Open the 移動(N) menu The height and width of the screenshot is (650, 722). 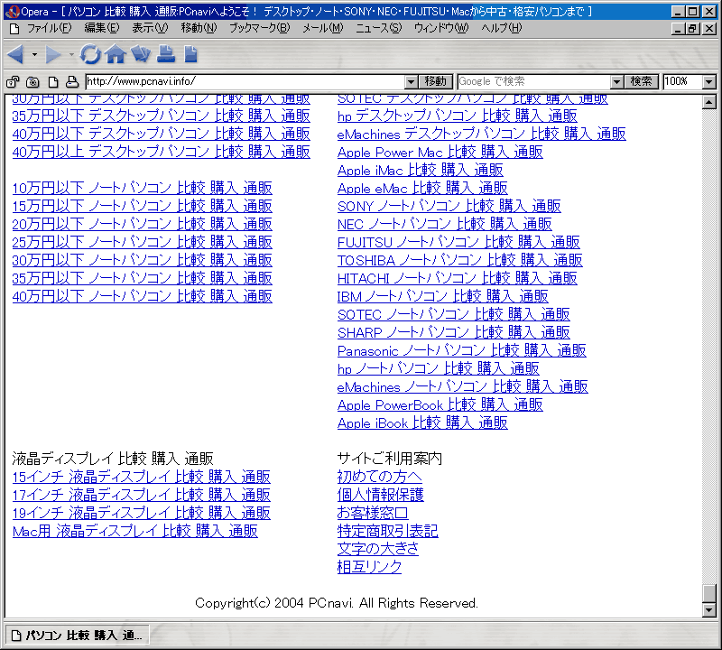[x=199, y=28]
